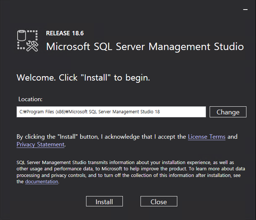Click the database cylinder in the logo

[x=22, y=36]
